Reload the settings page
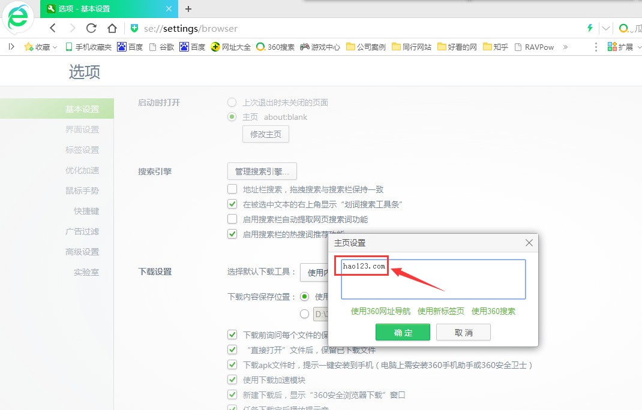This screenshot has height=410, width=642. [x=91, y=28]
